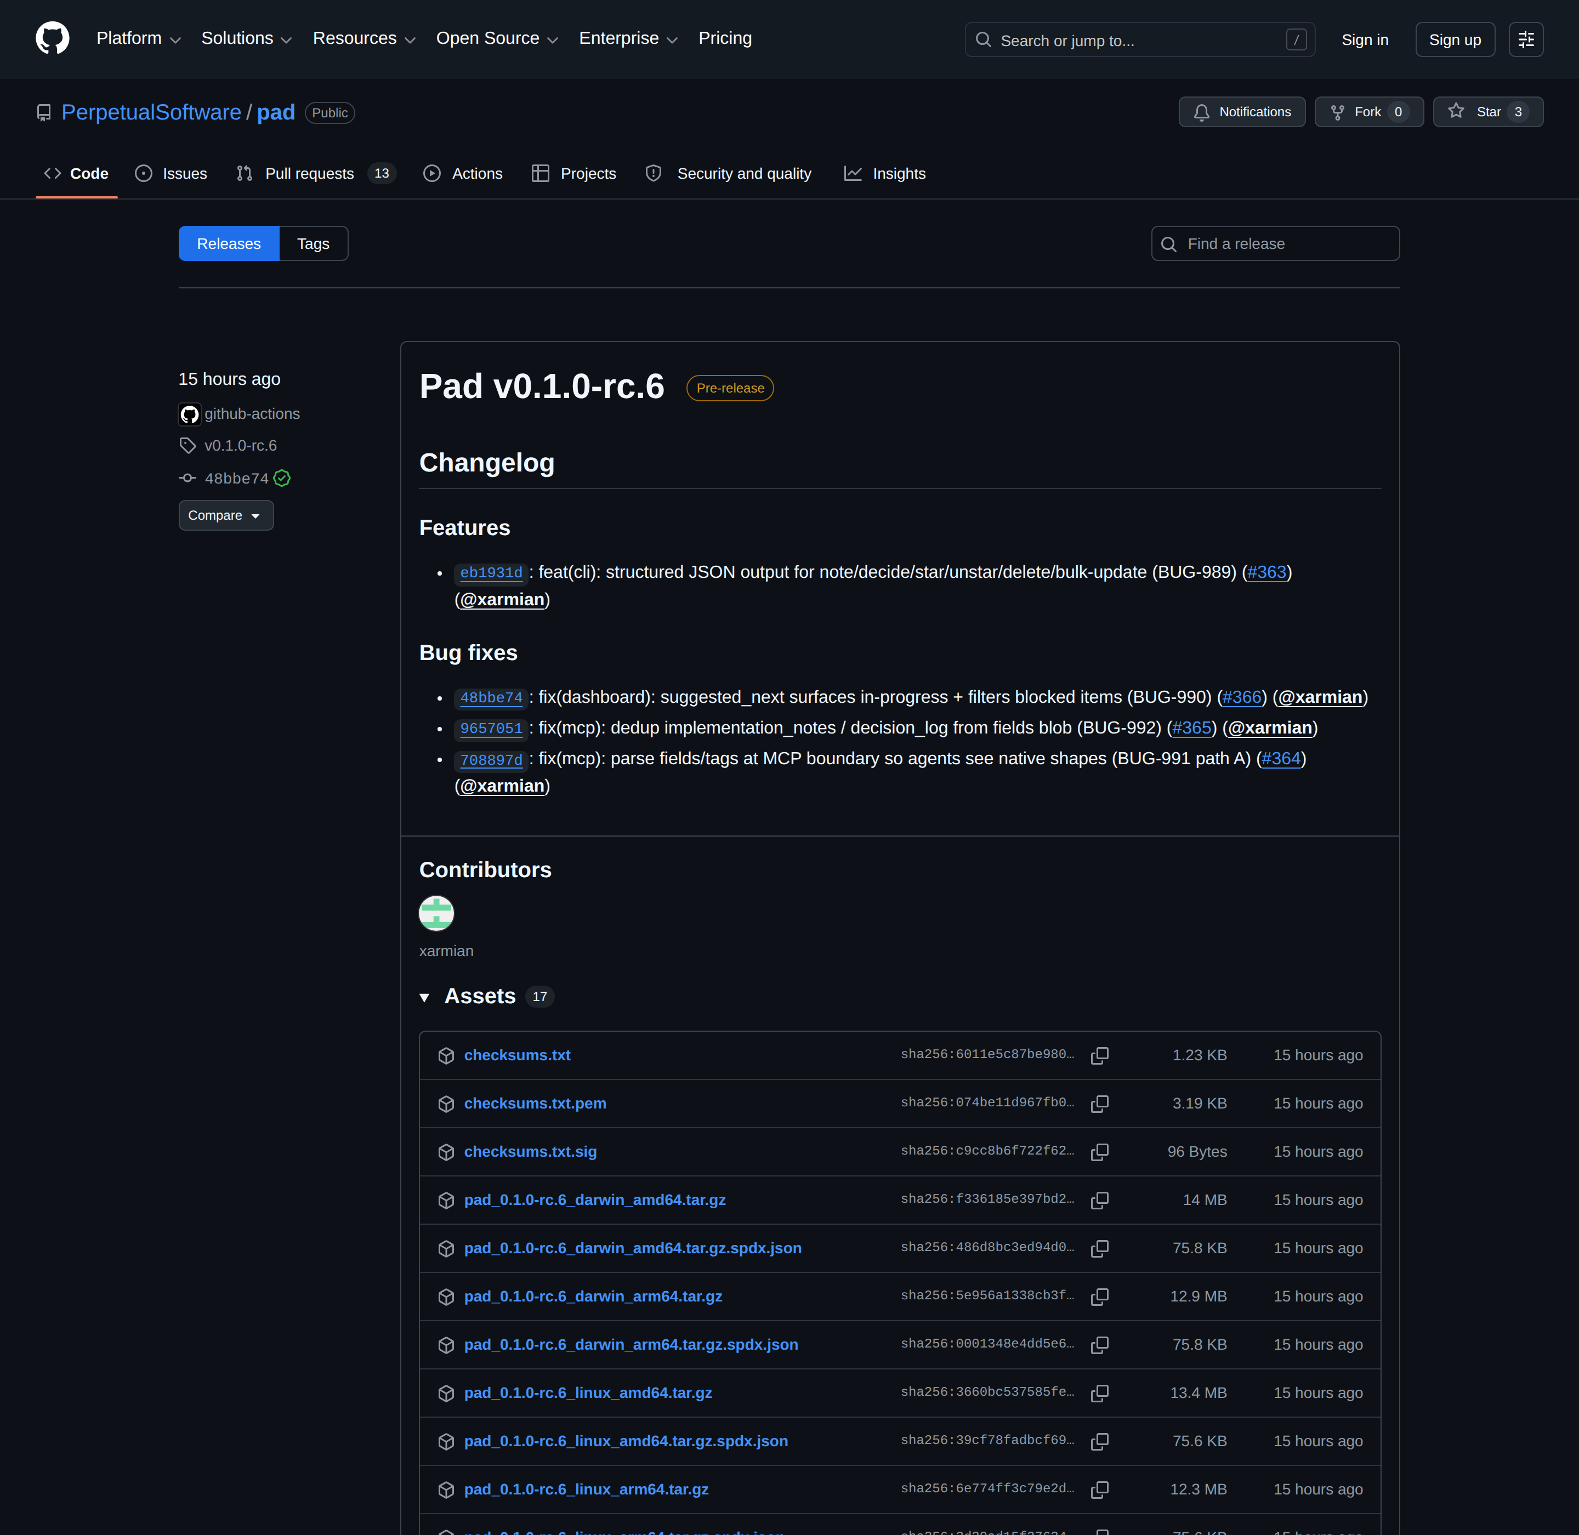Click the tag icon beside v0.1.0-rc.6

[x=188, y=445]
